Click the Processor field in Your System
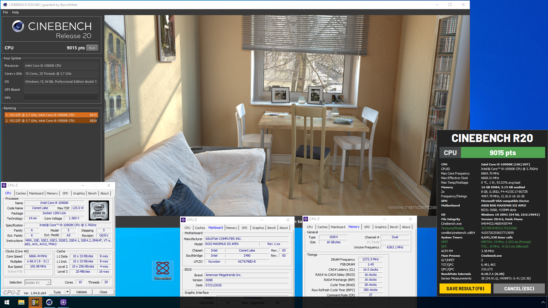Image resolution: width=548 pixels, height=308 pixels. 61,66
